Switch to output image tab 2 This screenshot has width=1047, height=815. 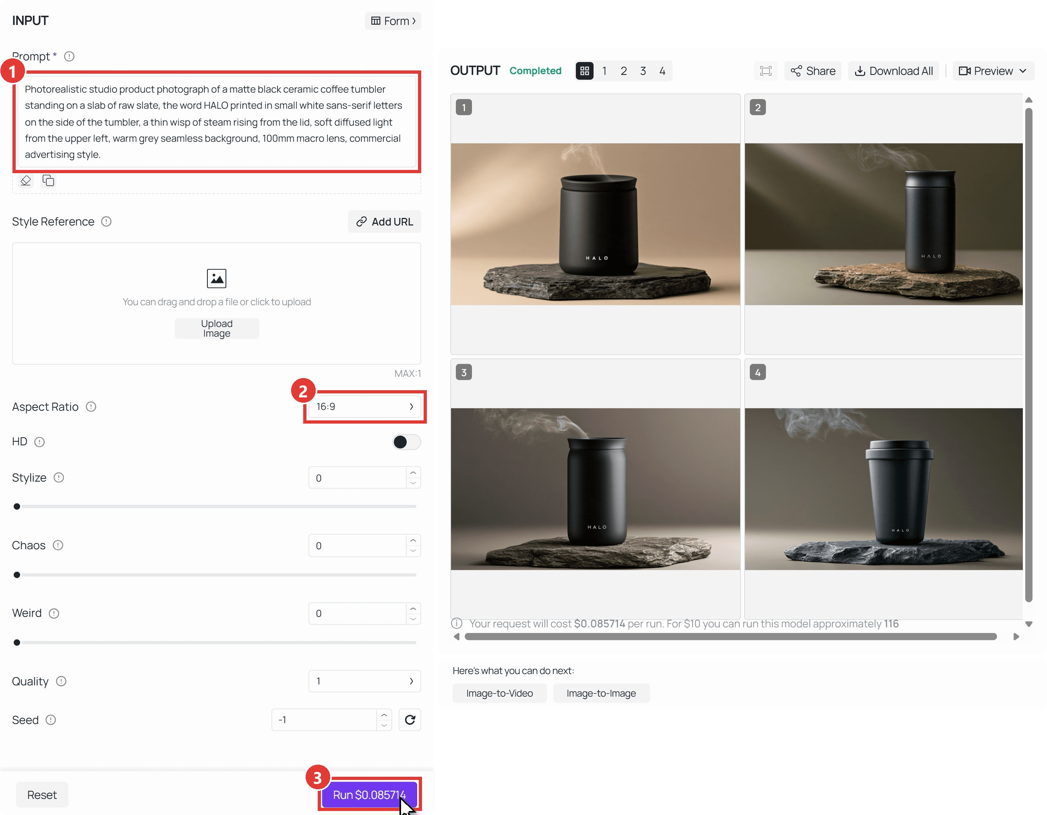(624, 71)
